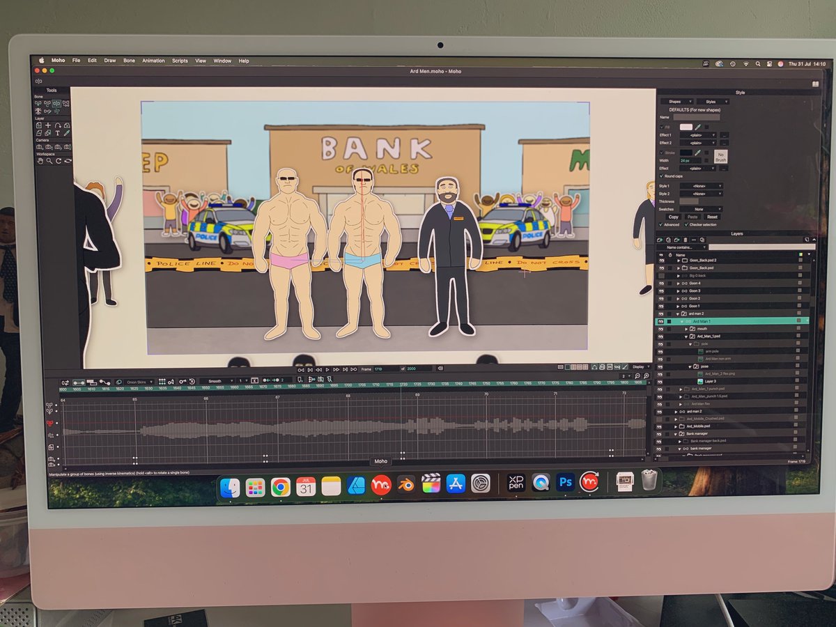
Task: Toggle visibility of Ard_Mobile.psd layer
Action: click(x=659, y=426)
